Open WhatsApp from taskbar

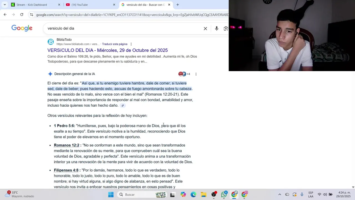[x=224, y=194]
